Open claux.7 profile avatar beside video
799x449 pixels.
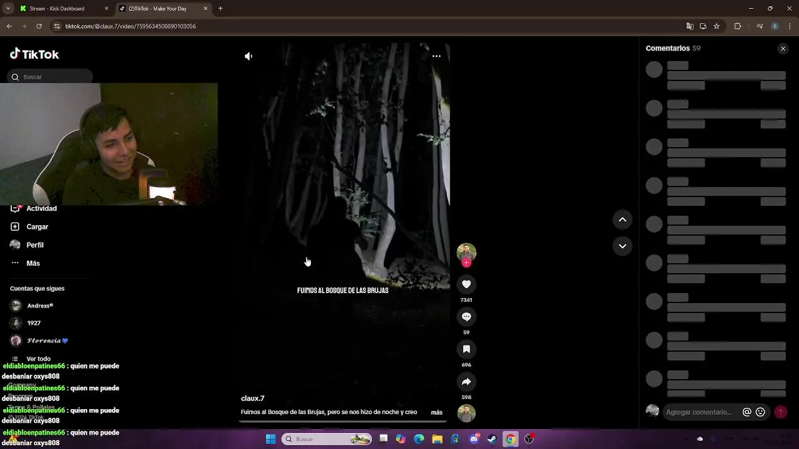coord(466,252)
